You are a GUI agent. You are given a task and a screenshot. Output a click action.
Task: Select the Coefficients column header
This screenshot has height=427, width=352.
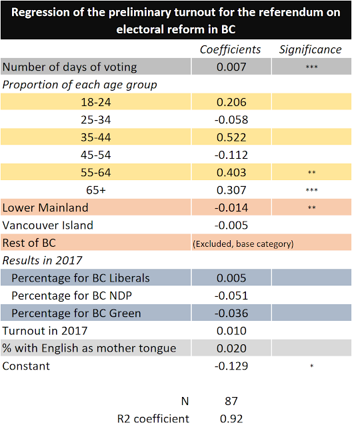(x=231, y=49)
